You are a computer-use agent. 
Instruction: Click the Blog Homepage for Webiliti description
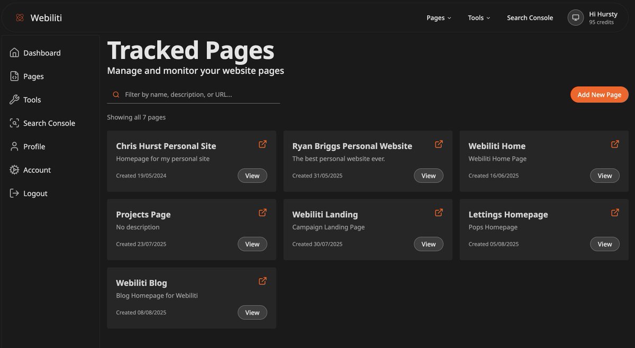[157, 296]
